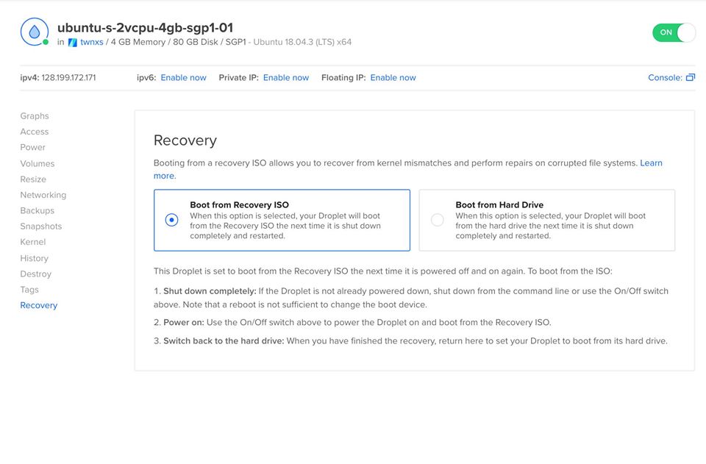Viewport: 706px width, 464px height.
Task: Select the Boot from Recovery ISO option
Action: 170,218
